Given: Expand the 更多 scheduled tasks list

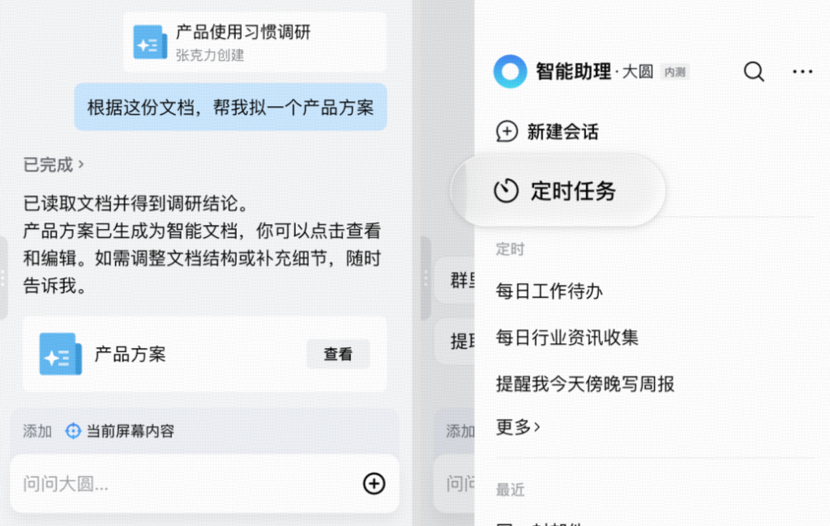Looking at the screenshot, I should coord(518,426).
